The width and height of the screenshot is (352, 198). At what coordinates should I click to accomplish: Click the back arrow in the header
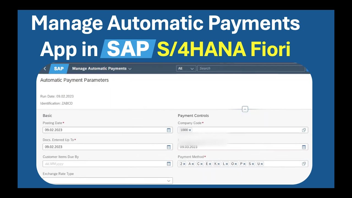pyautogui.click(x=45, y=69)
